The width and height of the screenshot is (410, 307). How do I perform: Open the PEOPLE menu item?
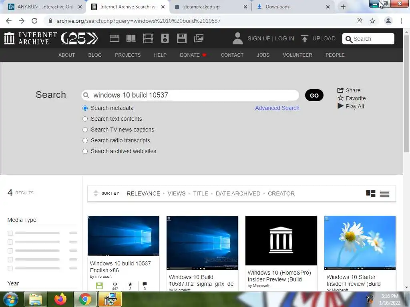335,55
